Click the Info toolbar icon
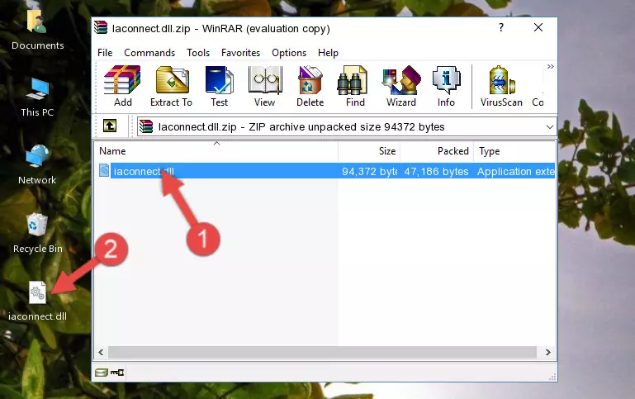 [446, 86]
